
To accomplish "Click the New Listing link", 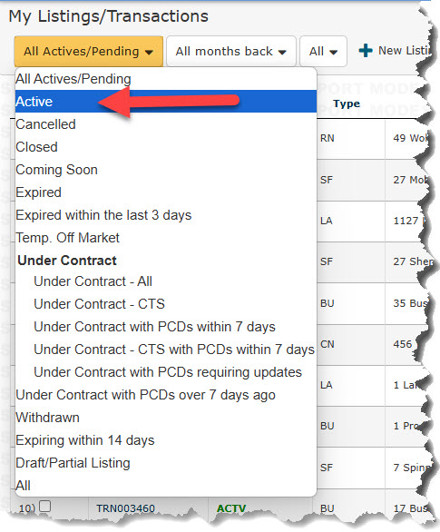I will click(406, 51).
